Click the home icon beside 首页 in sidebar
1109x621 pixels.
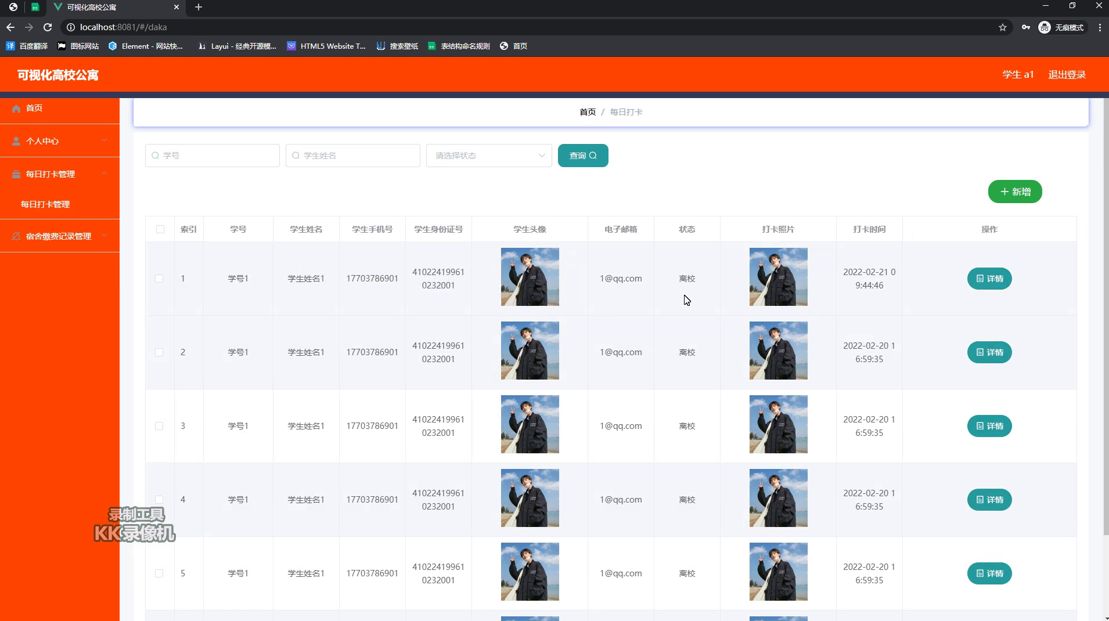pos(16,109)
